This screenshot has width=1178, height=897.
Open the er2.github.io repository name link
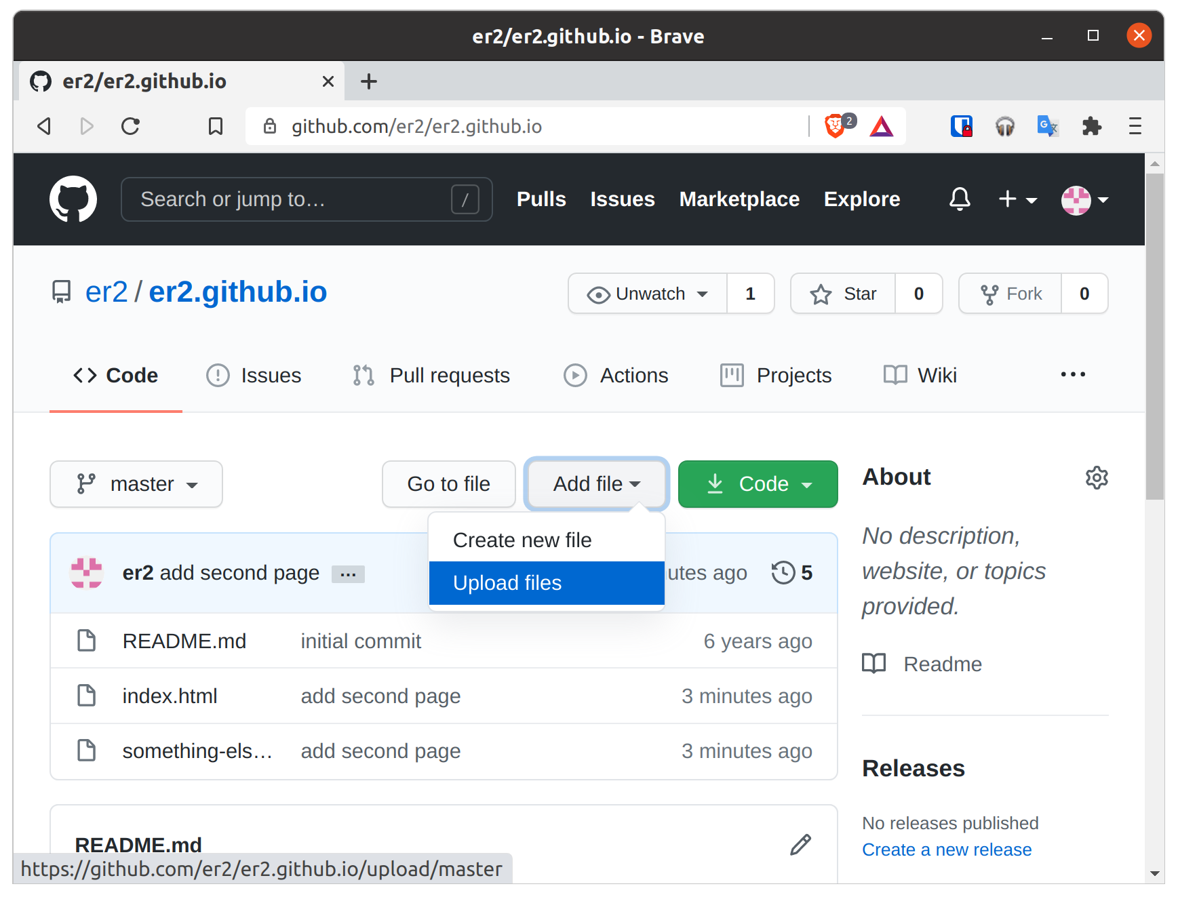click(x=238, y=292)
